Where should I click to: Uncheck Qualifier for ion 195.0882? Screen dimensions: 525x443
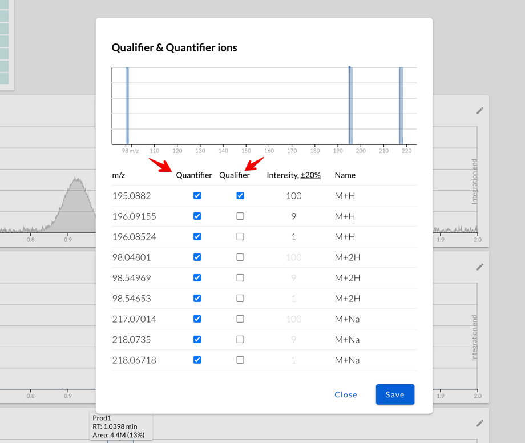[x=240, y=195]
